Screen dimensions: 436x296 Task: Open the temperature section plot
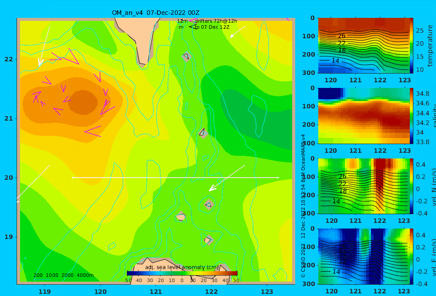coord(364,46)
